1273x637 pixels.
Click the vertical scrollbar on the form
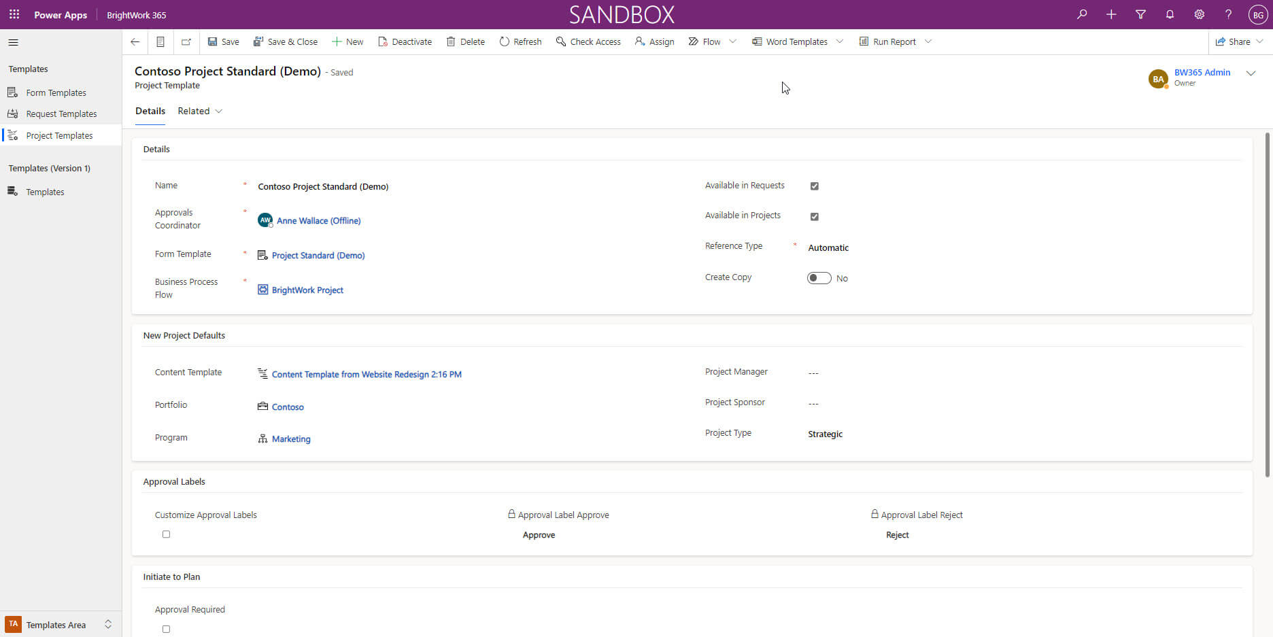[1268, 306]
